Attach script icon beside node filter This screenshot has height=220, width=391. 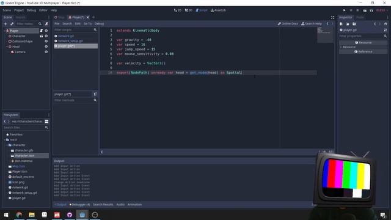[46, 24]
